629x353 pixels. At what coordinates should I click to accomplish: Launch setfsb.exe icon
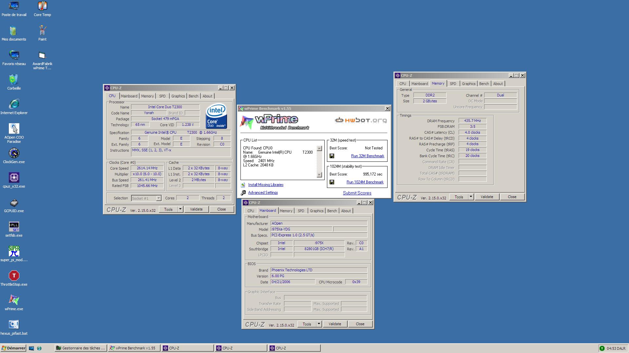(14, 229)
